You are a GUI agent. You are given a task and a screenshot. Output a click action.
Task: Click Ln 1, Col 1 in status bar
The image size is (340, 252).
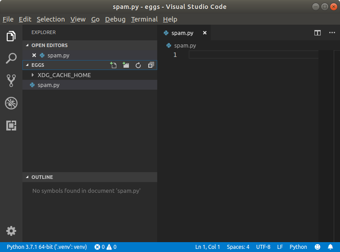click(208, 247)
